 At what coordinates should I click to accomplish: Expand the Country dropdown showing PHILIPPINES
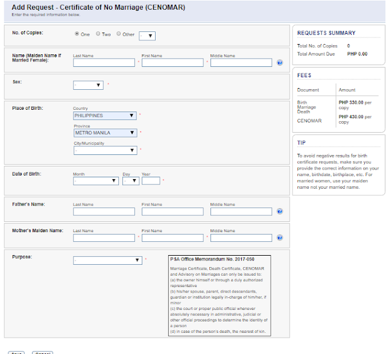[104, 115]
